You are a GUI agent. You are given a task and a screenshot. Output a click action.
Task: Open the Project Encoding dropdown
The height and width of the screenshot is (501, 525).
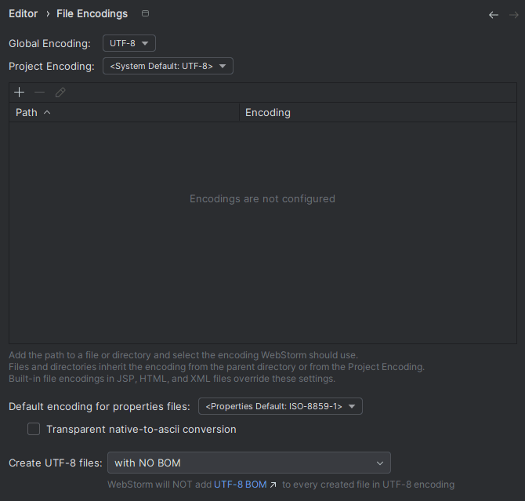click(168, 66)
